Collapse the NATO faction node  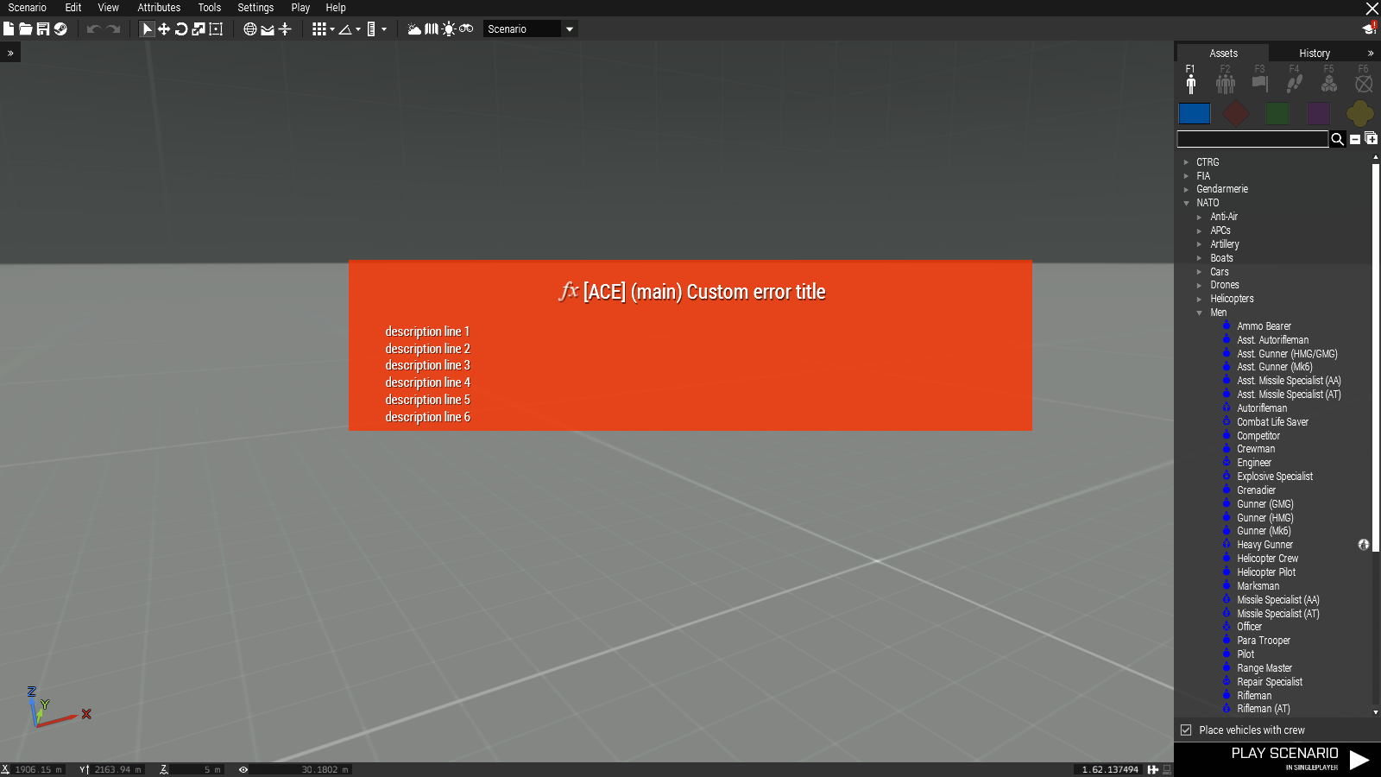point(1187,203)
